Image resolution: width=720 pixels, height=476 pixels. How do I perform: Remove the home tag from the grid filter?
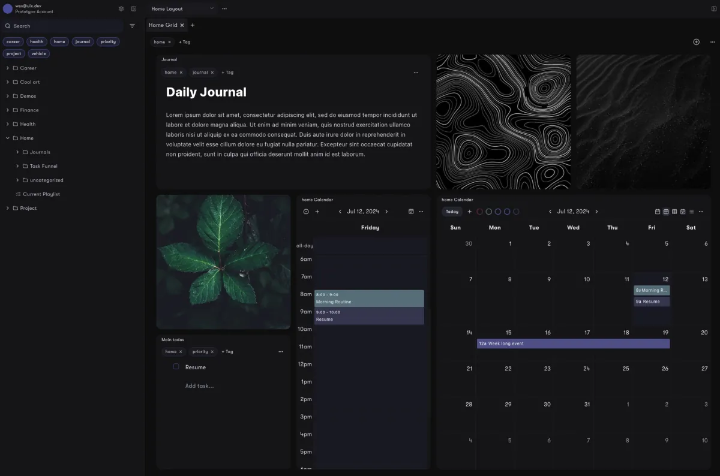169,42
